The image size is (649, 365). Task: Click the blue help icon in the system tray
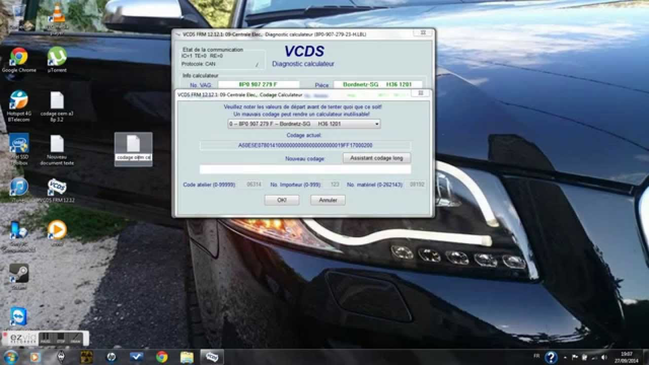[x=551, y=357]
